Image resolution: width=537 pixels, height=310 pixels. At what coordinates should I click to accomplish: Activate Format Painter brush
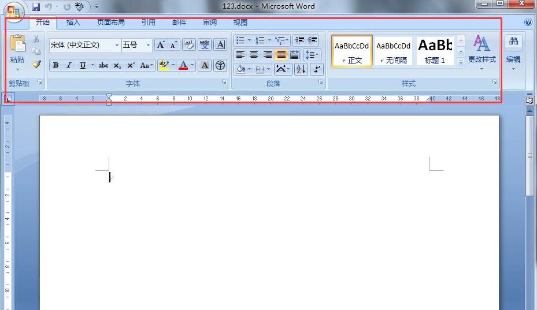tap(36, 64)
